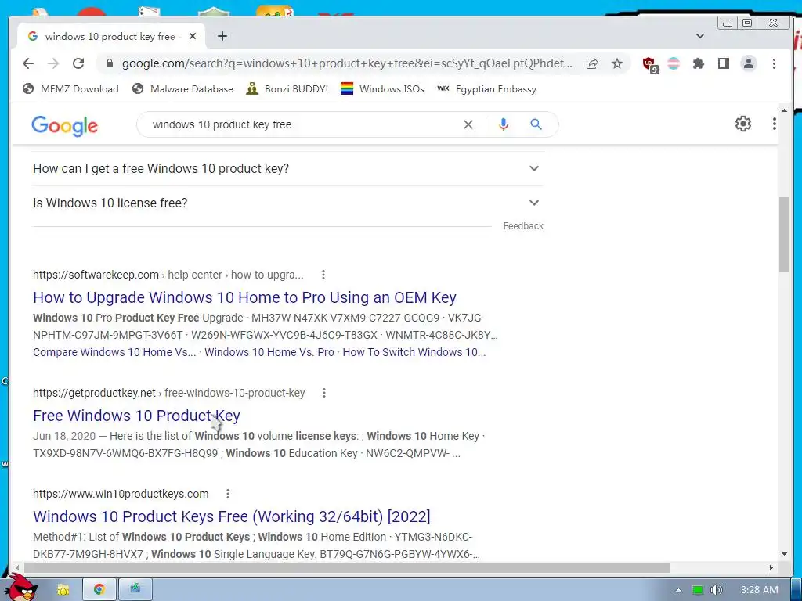Viewport: 802px width, 601px height.
Task: Reload the current page
Action: (x=78, y=63)
